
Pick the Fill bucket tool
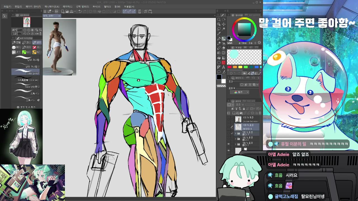pyautogui.click(x=219, y=58)
